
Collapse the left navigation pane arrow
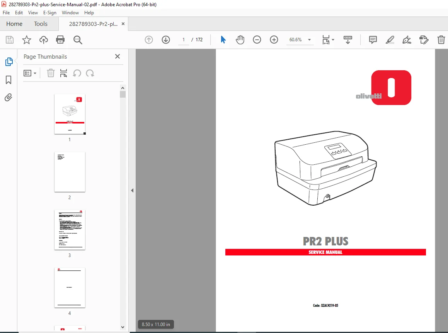click(x=132, y=191)
